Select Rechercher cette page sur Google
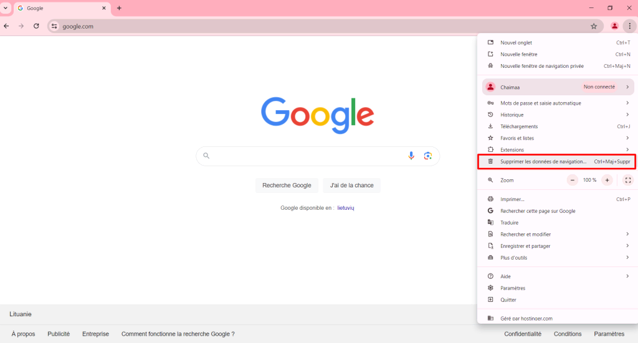 (558, 211)
